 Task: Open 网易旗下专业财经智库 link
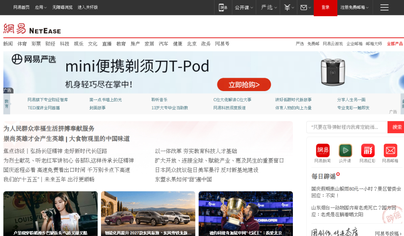click(48, 100)
